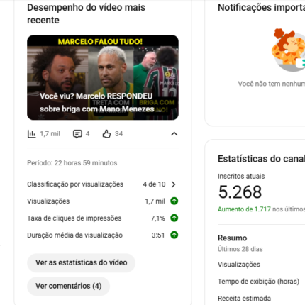Click the 34 likes count

[x=118, y=134]
